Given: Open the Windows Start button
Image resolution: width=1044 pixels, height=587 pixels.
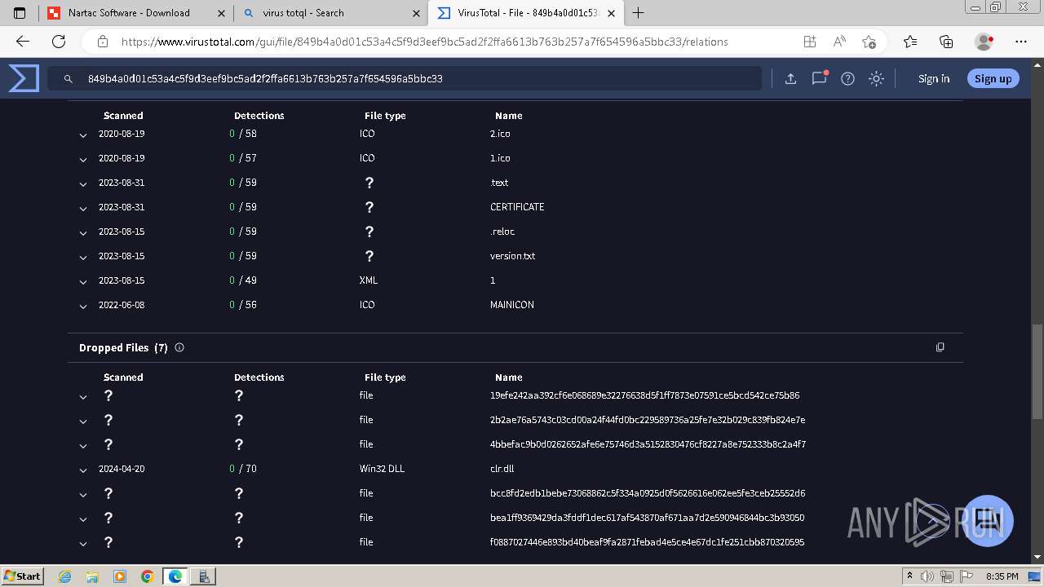Looking at the screenshot, I should 23,576.
